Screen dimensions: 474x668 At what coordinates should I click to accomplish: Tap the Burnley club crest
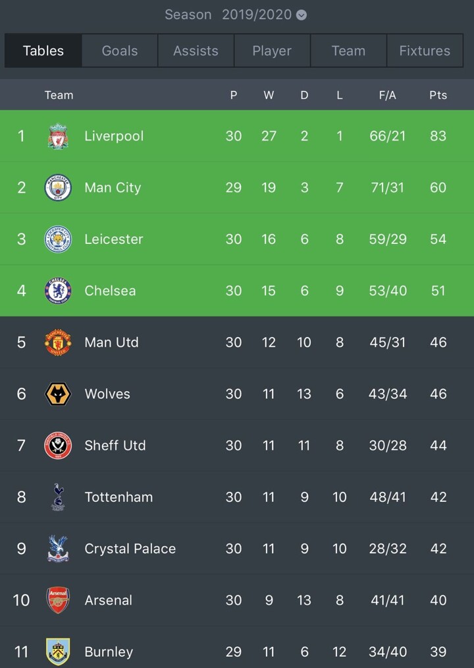[58, 652]
